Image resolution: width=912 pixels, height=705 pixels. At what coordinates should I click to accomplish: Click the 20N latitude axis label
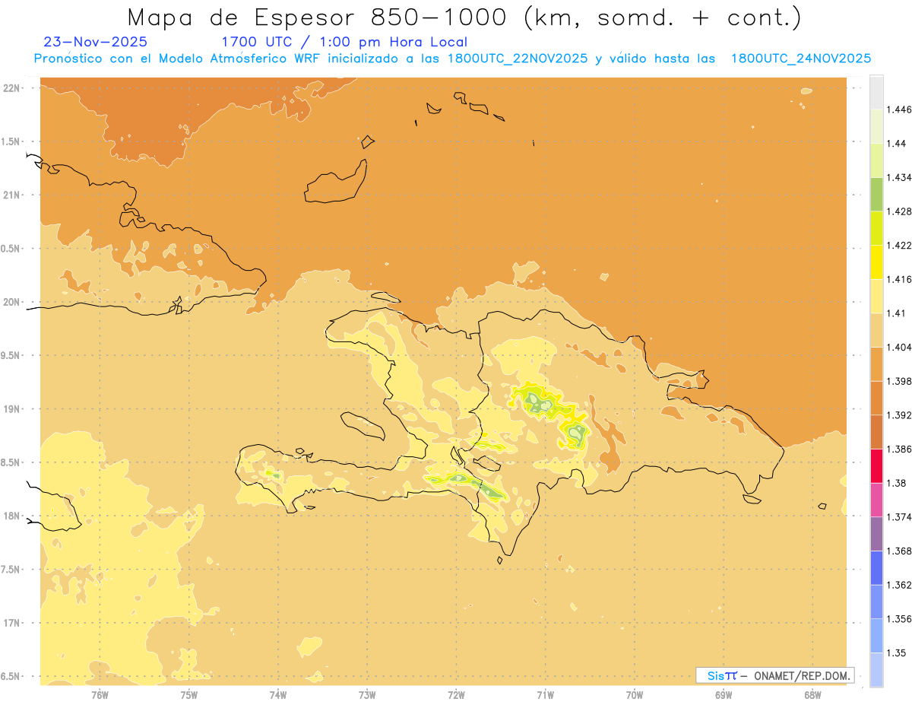click(13, 302)
